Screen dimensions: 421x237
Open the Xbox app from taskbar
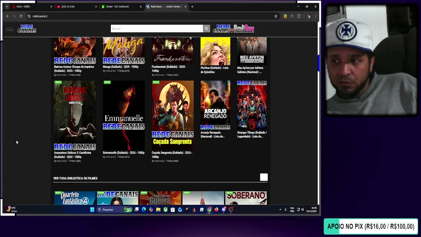165,210
